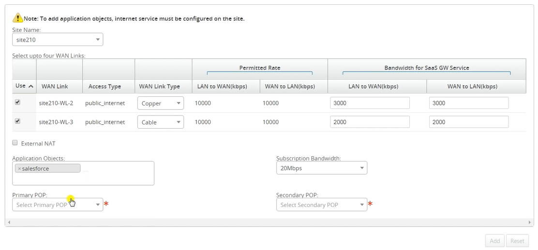538x250 pixels.
Task: Click the Primary POP label
Action: (30, 195)
